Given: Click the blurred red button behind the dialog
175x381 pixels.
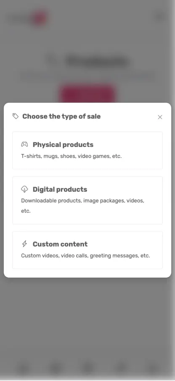Looking at the screenshot, I should click(87, 93).
